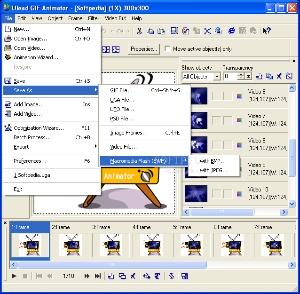Click the center both ways alignment icon
300x294 pixels.
click(x=116, y=49)
